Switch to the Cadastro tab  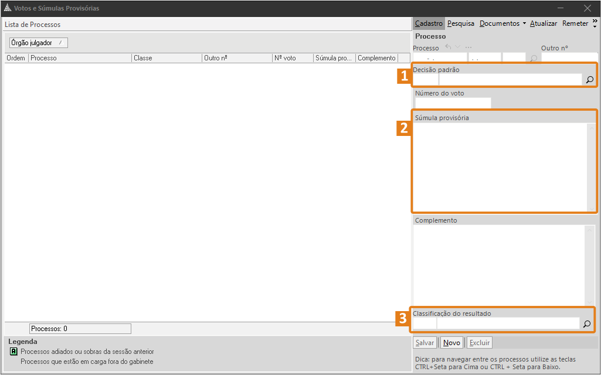click(x=429, y=23)
